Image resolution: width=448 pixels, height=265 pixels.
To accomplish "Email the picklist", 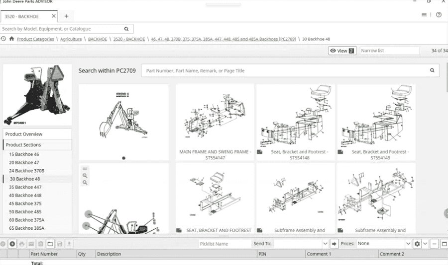I will [31, 244].
